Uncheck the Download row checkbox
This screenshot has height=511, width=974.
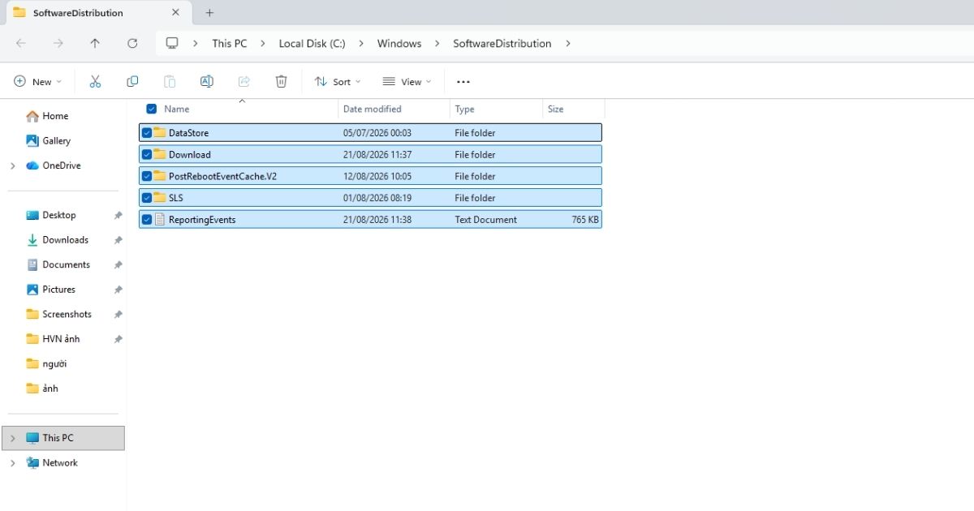pos(146,154)
